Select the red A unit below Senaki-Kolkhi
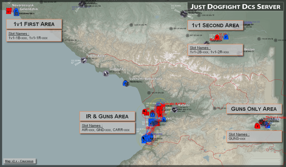Image resolution: width=286 pixels, height=167 pixels. (x=160, y=115)
